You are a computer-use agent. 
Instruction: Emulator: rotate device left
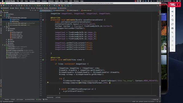click(x=172, y=20)
